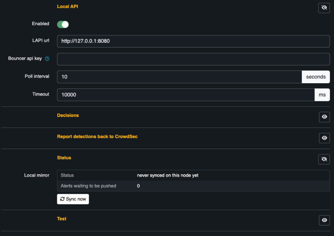The height and width of the screenshot is (236, 334).
Task: Show Report detections back to CrowdSec section
Action: pos(324,138)
